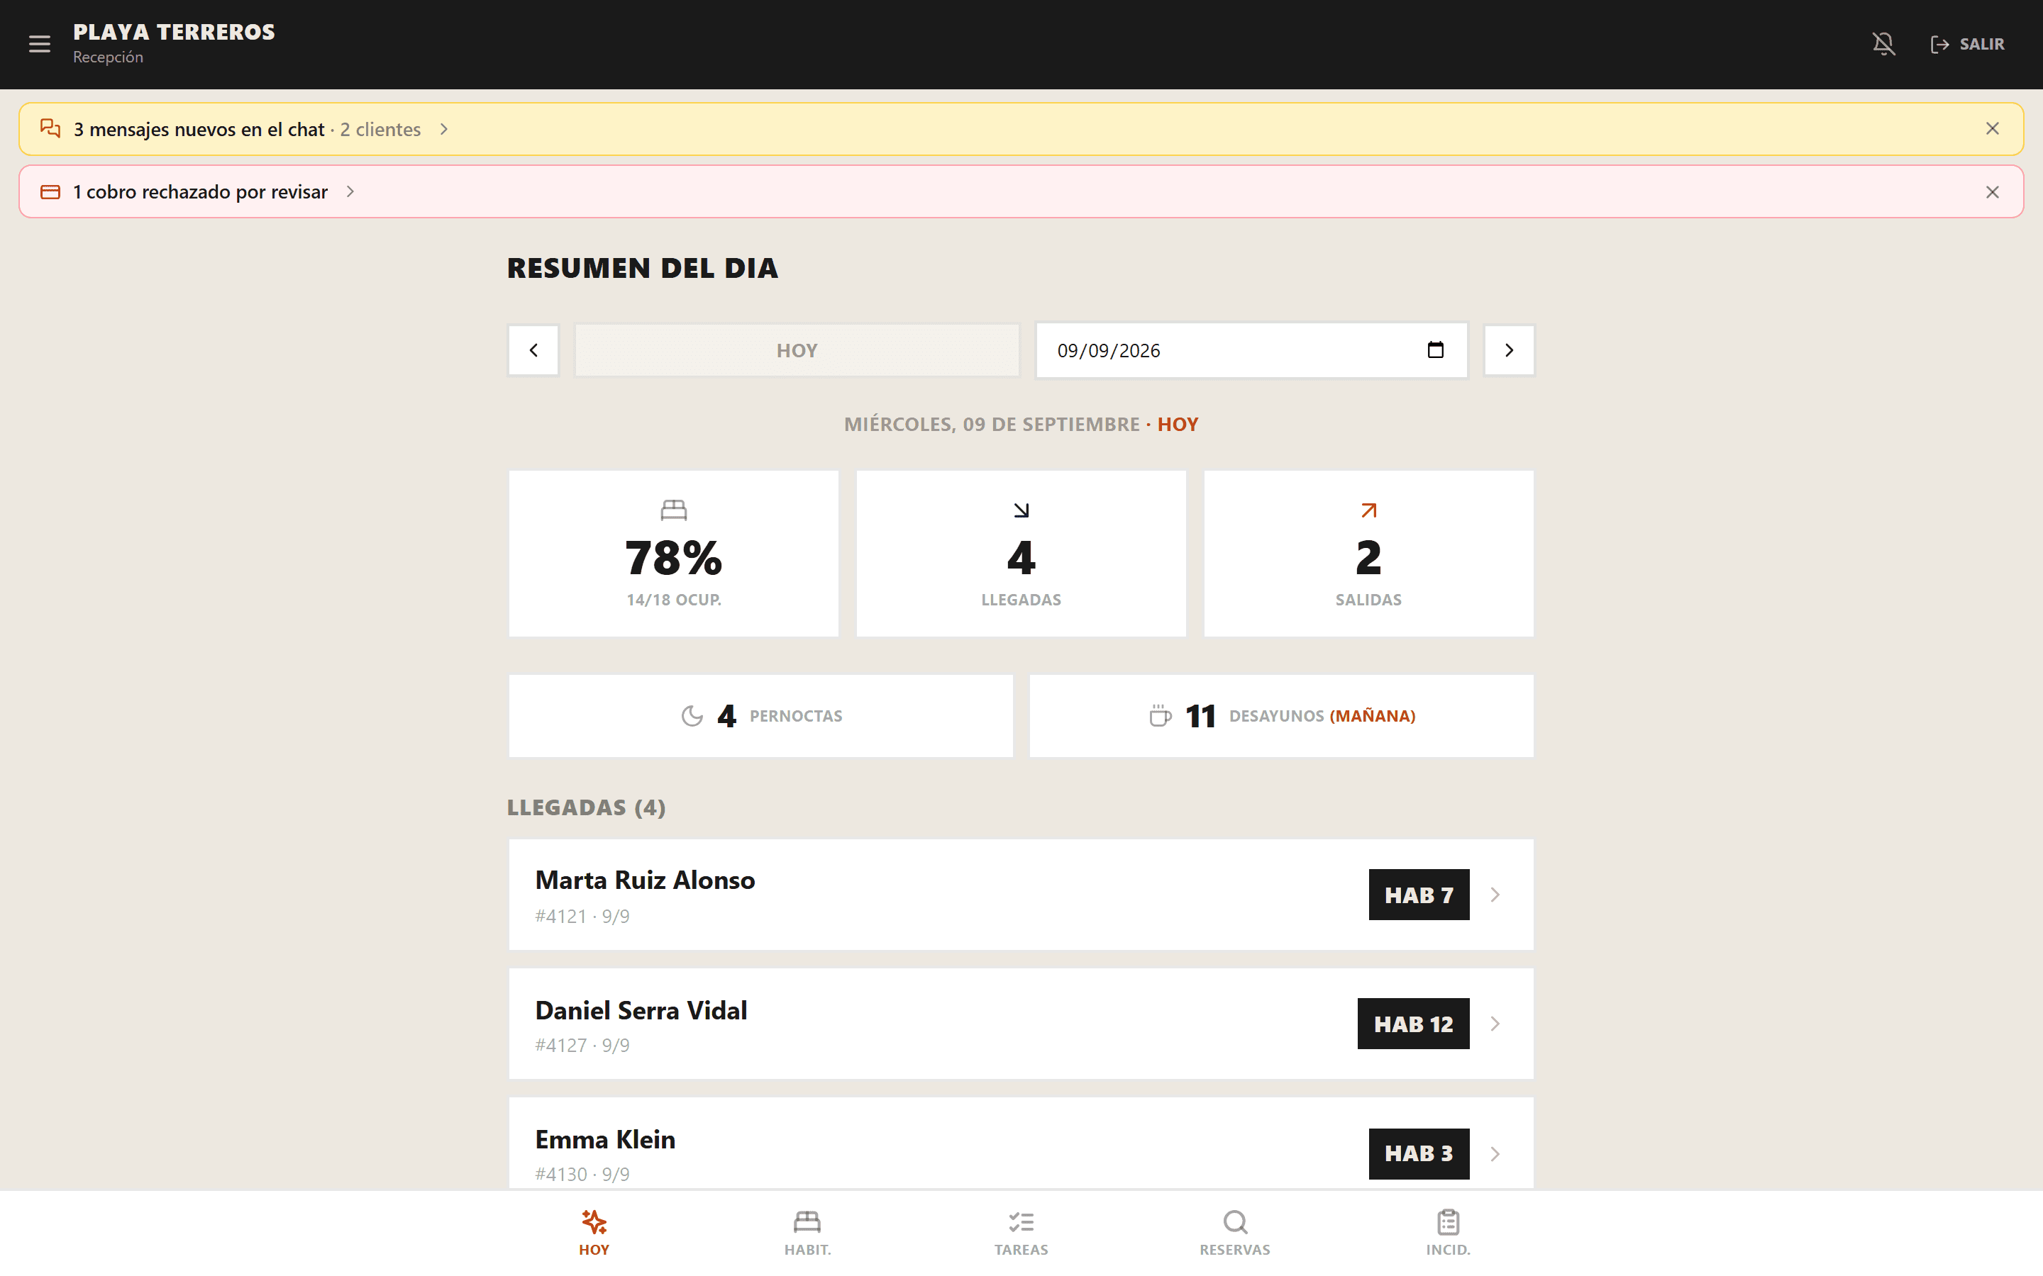Expand Daniel Serra Vidal row chevron
The image size is (2043, 1276).
click(x=1495, y=1024)
